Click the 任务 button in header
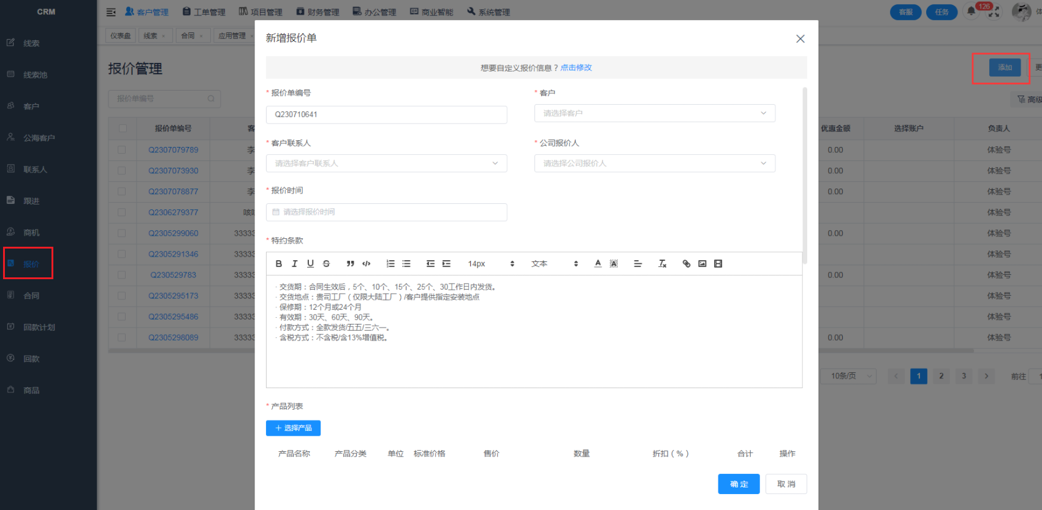The height and width of the screenshot is (510, 1042). pyautogui.click(x=942, y=12)
